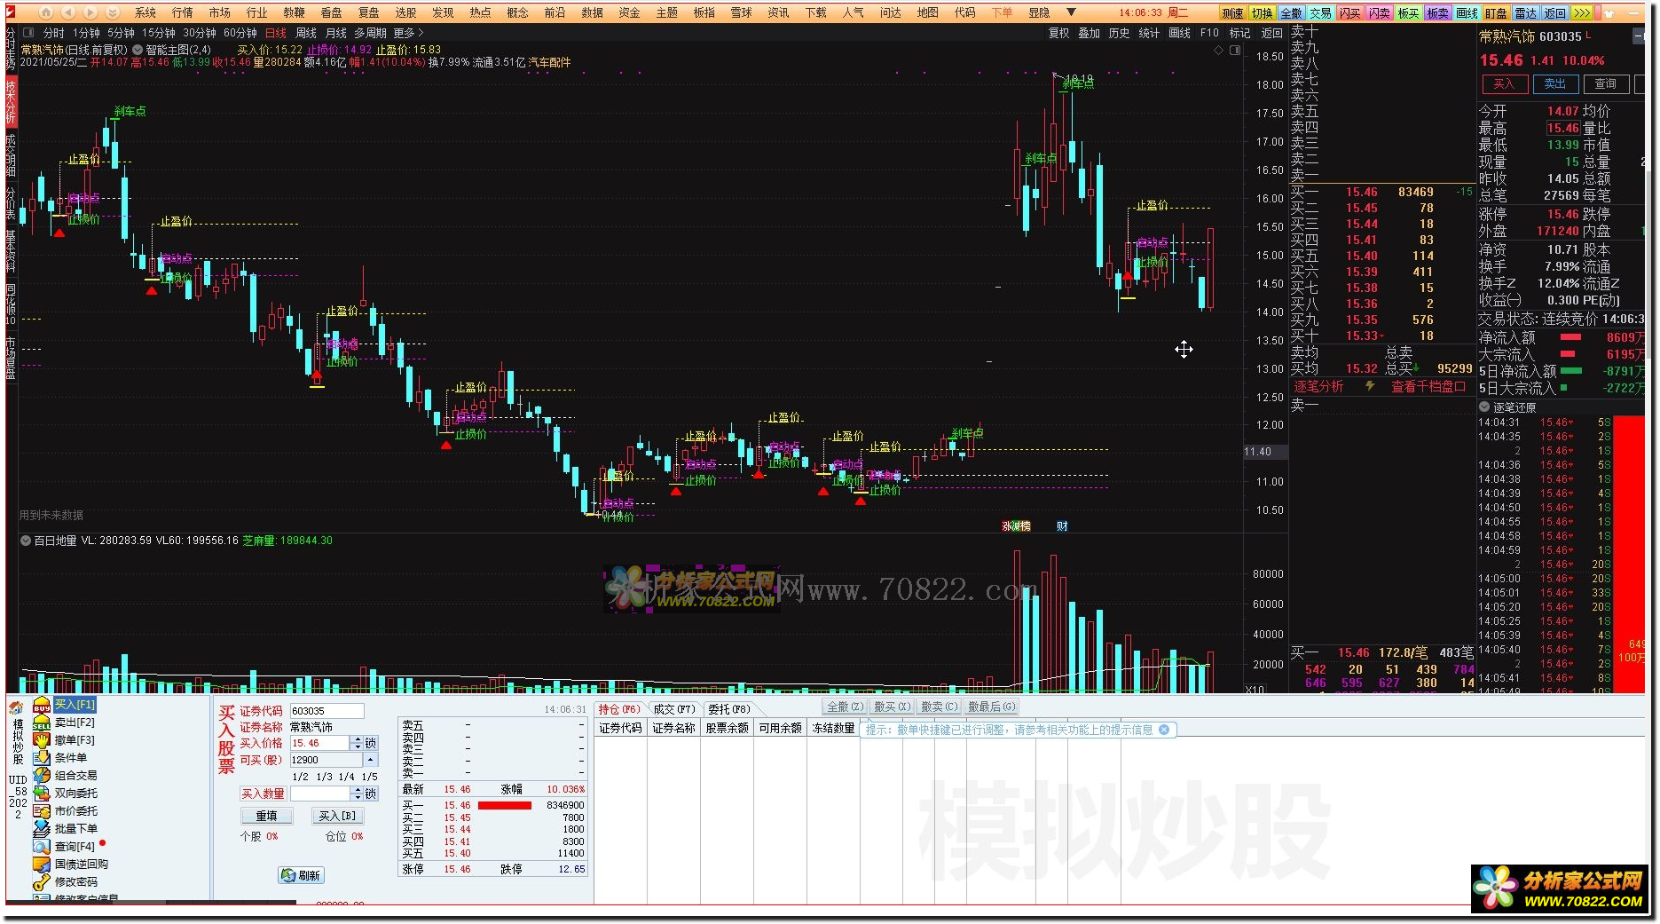Viewport: 1660px width, 924px height.
Task: Click the black triangle menu arrow after 显隐
Action: 1071,12
